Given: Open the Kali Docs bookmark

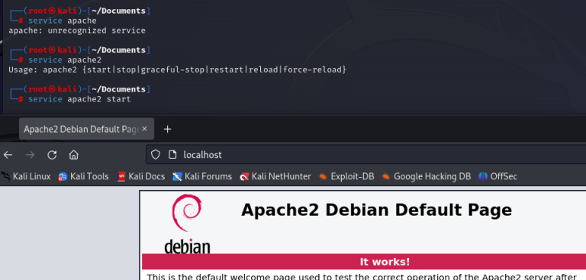Looking at the screenshot, I should (141, 176).
